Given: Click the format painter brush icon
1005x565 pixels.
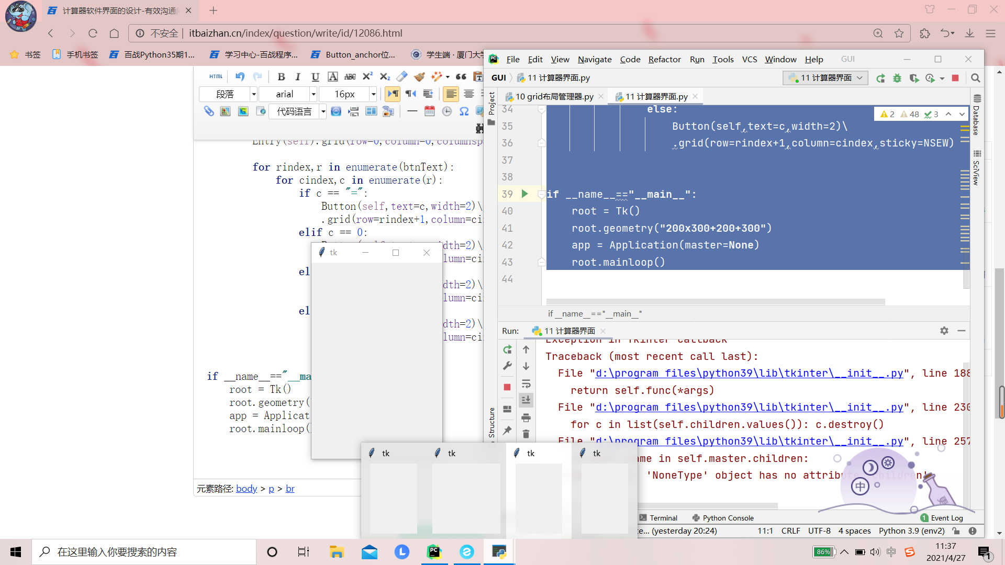Looking at the screenshot, I should pyautogui.click(x=419, y=77).
